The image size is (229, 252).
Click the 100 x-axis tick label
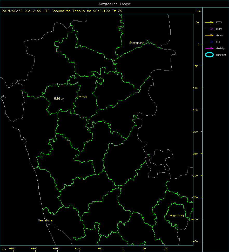pos(166,248)
